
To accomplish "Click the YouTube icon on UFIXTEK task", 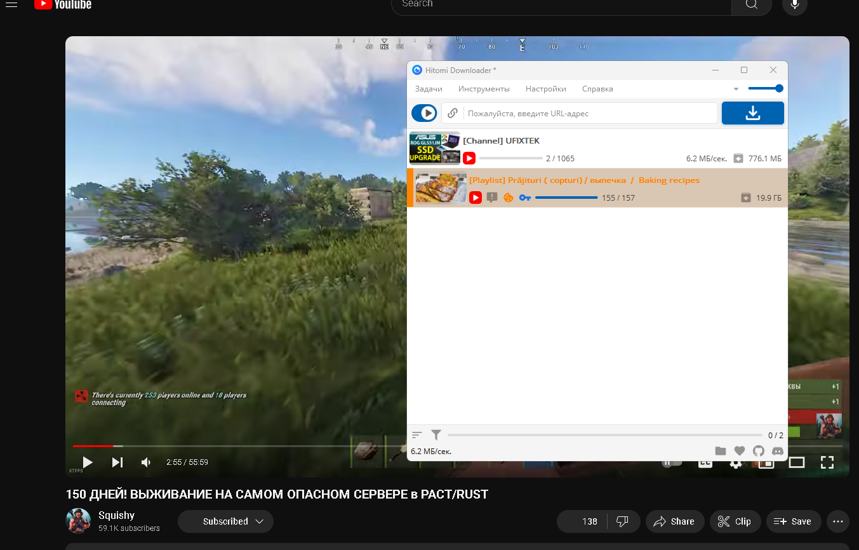I will tap(469, 158).
